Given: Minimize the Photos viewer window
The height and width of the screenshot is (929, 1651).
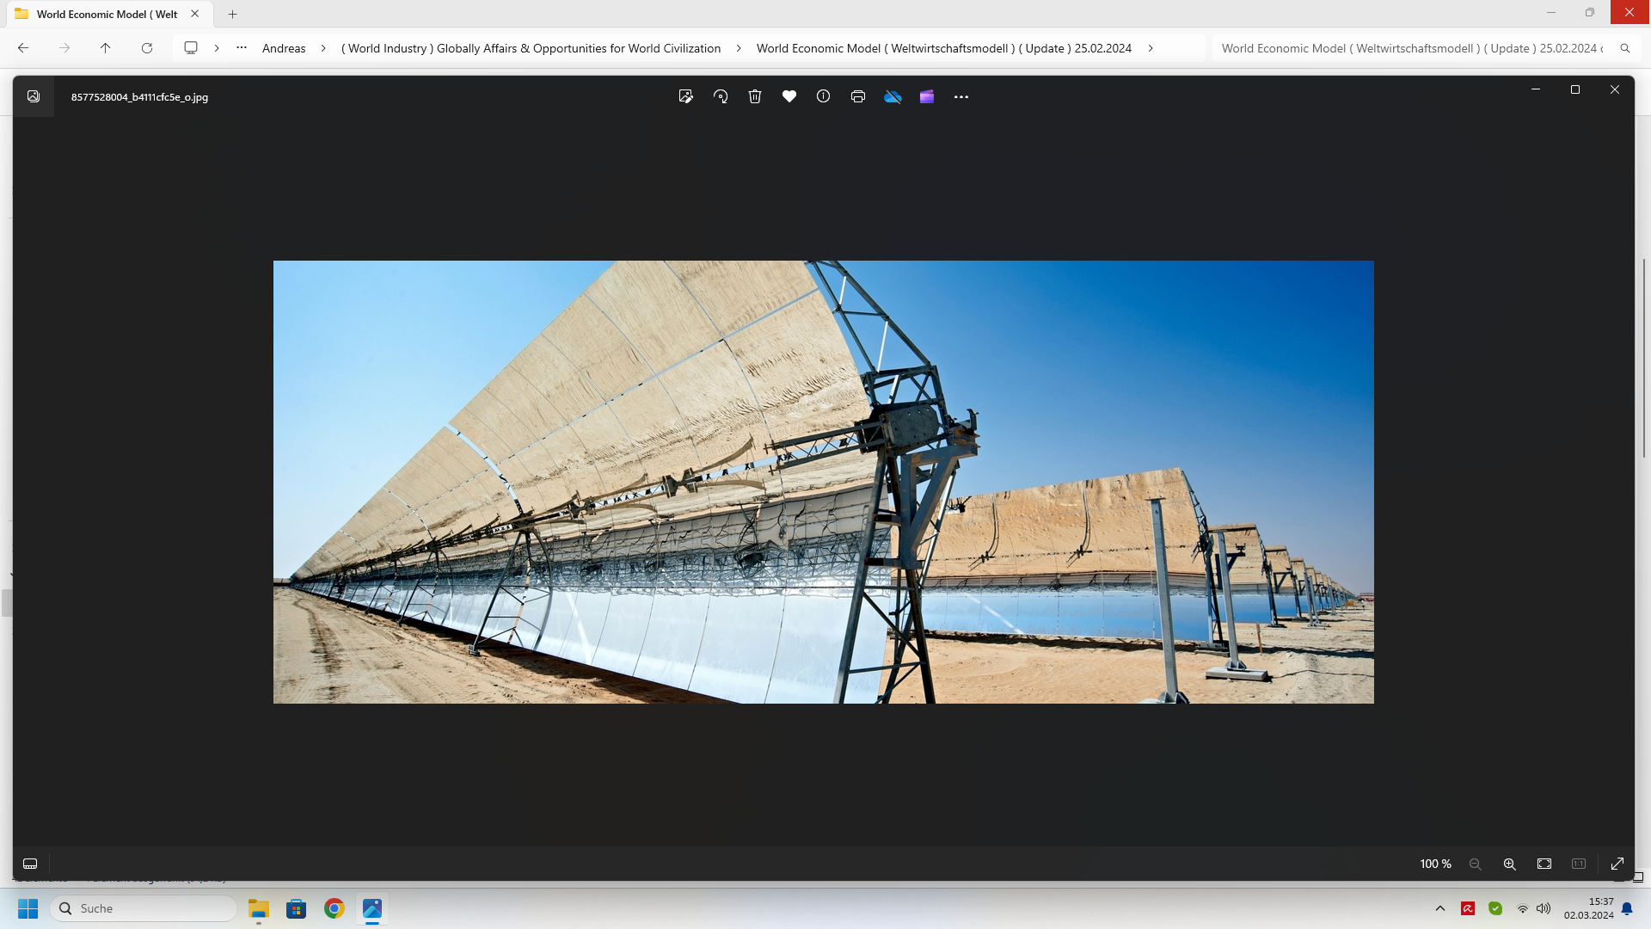Looking at the screenshot, I should [1536, 89].
